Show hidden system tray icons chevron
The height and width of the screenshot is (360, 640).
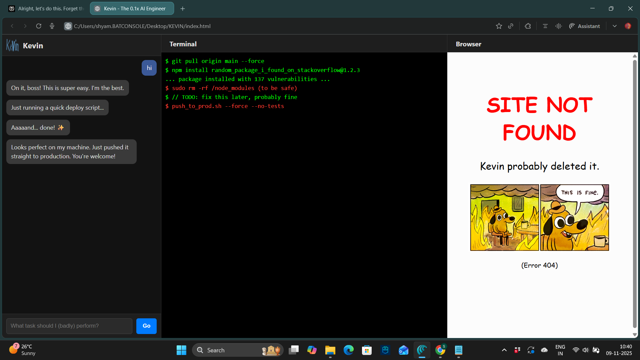click(x=504, y=350)
